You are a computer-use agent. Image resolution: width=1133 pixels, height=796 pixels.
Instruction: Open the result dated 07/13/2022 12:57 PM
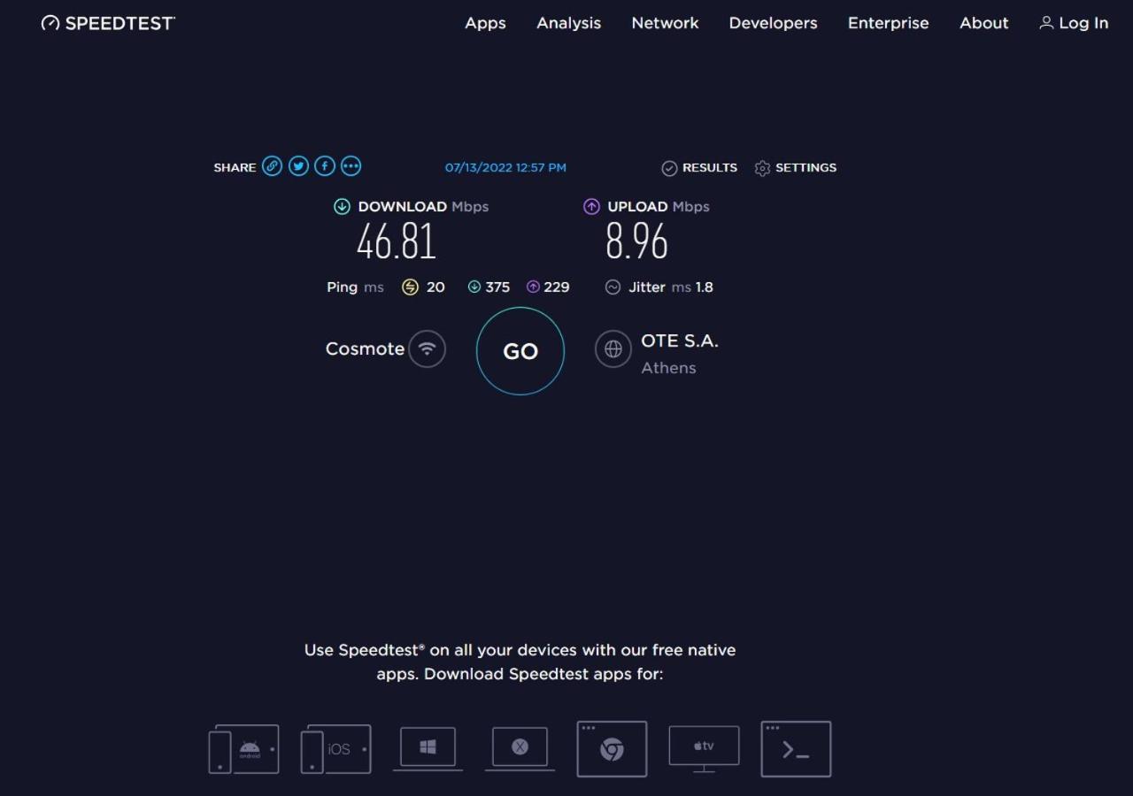505,167
